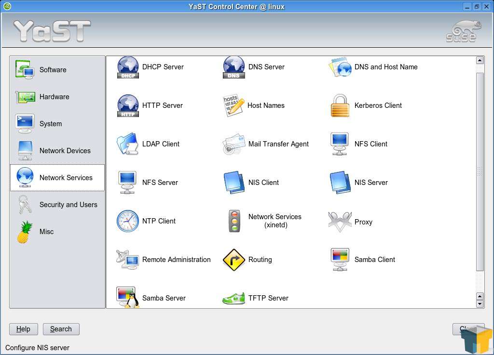Click the "Routing" label
Viewport: 494px width, 355px height.
click(260, 260)
